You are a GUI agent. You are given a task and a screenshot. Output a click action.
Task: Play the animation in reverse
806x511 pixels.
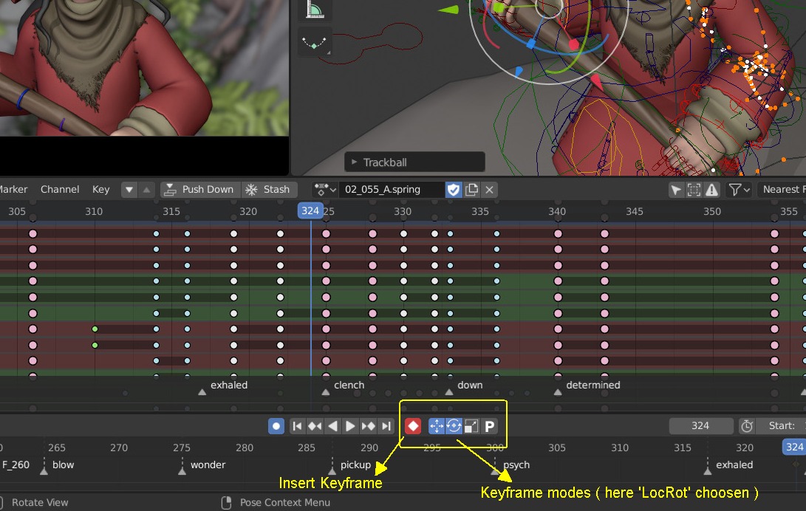coord(332,426)
